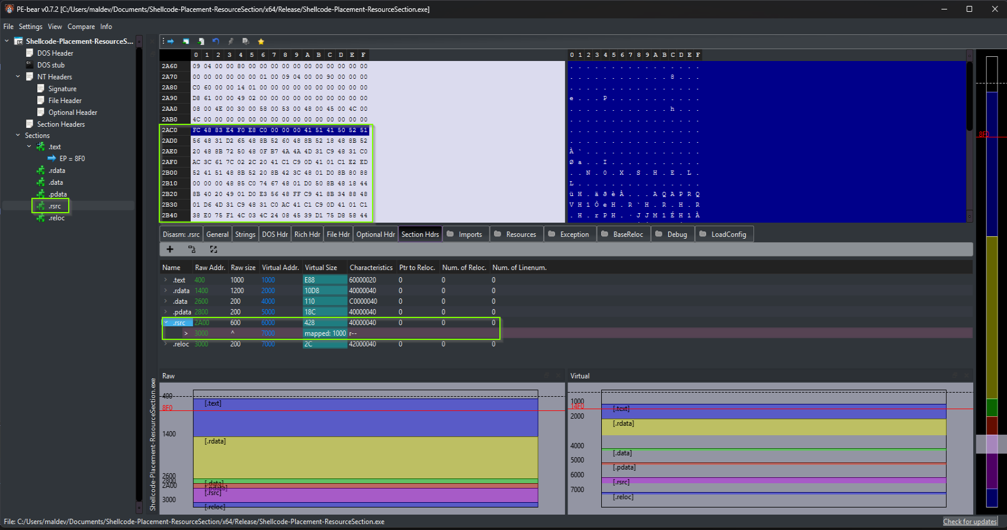Expand the .pdata row in section table
Viewport: 1007px width, 530px height.
165,311
